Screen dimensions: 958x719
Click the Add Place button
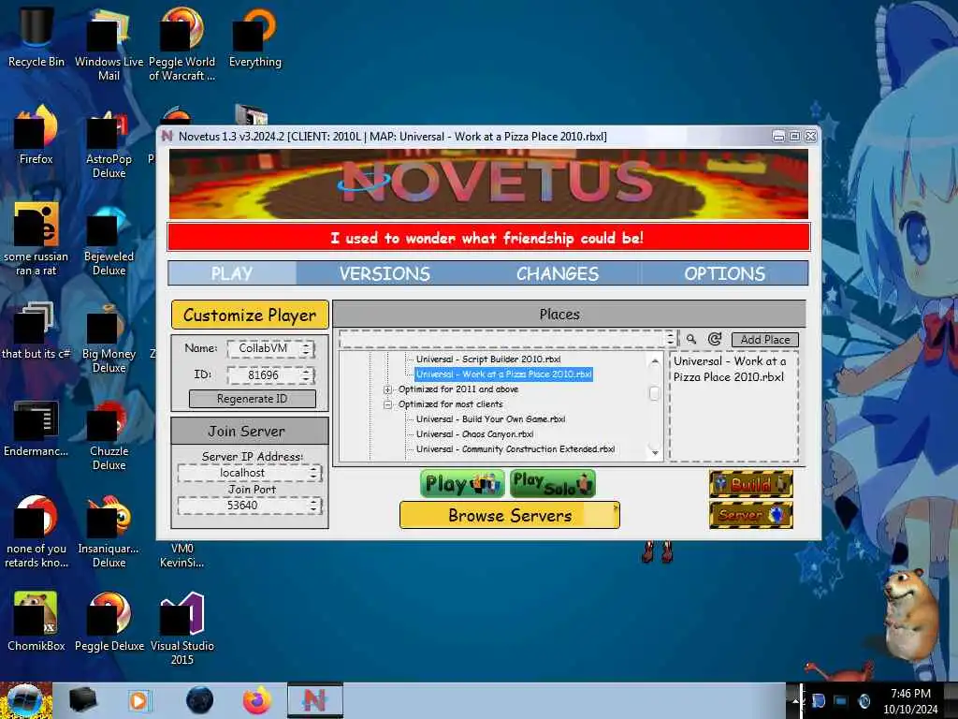[x=765, y=339]
